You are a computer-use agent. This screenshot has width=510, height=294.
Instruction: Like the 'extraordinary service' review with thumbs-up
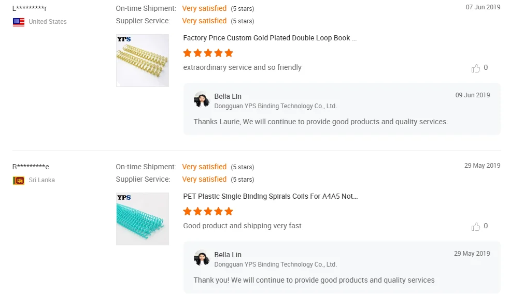tap(476, 68)
